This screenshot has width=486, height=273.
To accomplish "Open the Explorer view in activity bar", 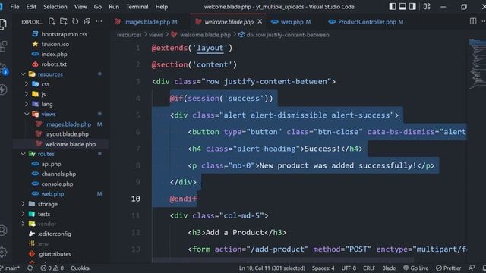I will coord(3,24).
